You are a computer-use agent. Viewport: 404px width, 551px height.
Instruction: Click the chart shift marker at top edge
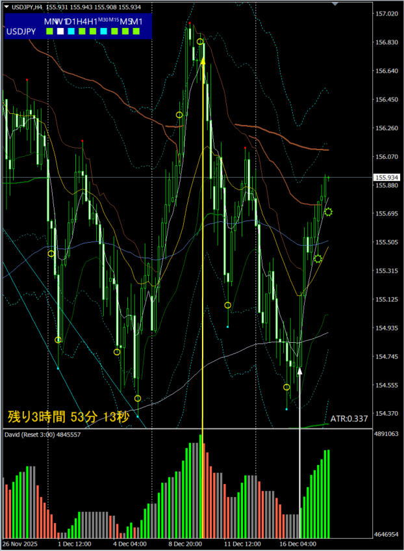pos(335,4)
